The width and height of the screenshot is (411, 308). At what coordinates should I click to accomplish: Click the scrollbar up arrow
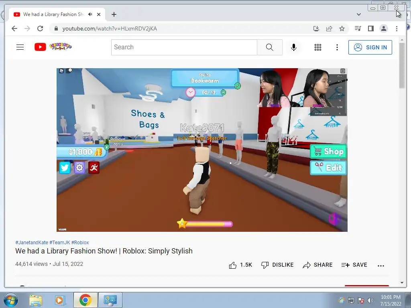click(x=402, y=40)
